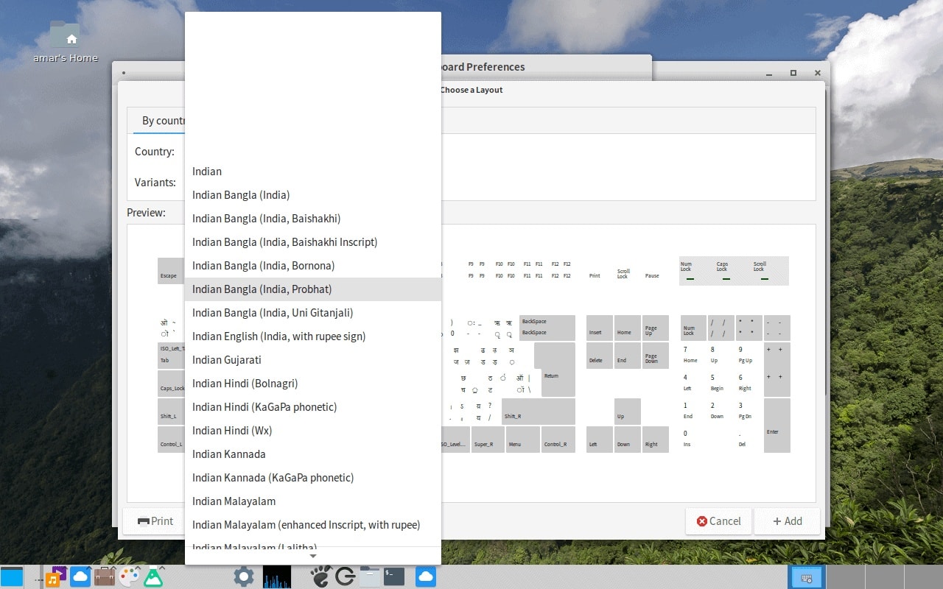Click the Delete key in the preview
The width and height of the screenshot is (943, 589).
pos(600,356)
